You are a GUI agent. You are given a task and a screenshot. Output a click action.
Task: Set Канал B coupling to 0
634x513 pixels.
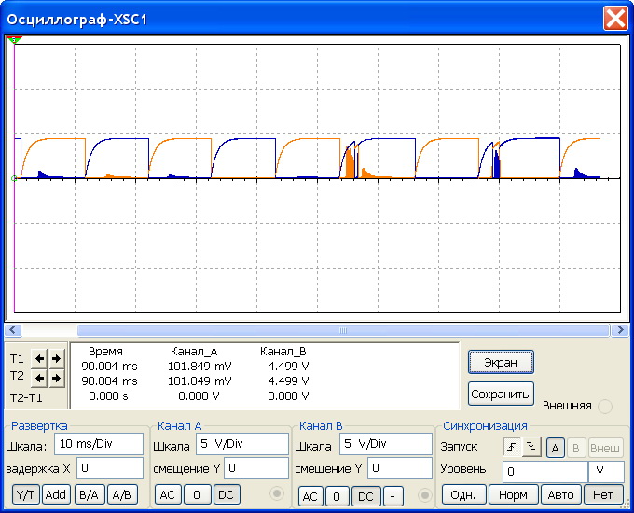point(337,496)
